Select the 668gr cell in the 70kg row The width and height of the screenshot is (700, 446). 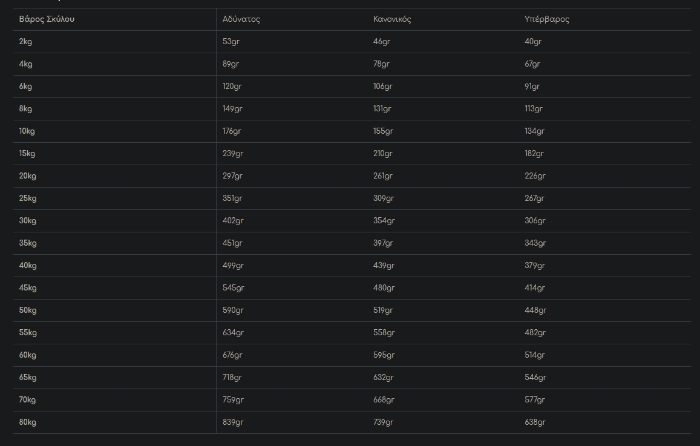(x=384, y=400)
